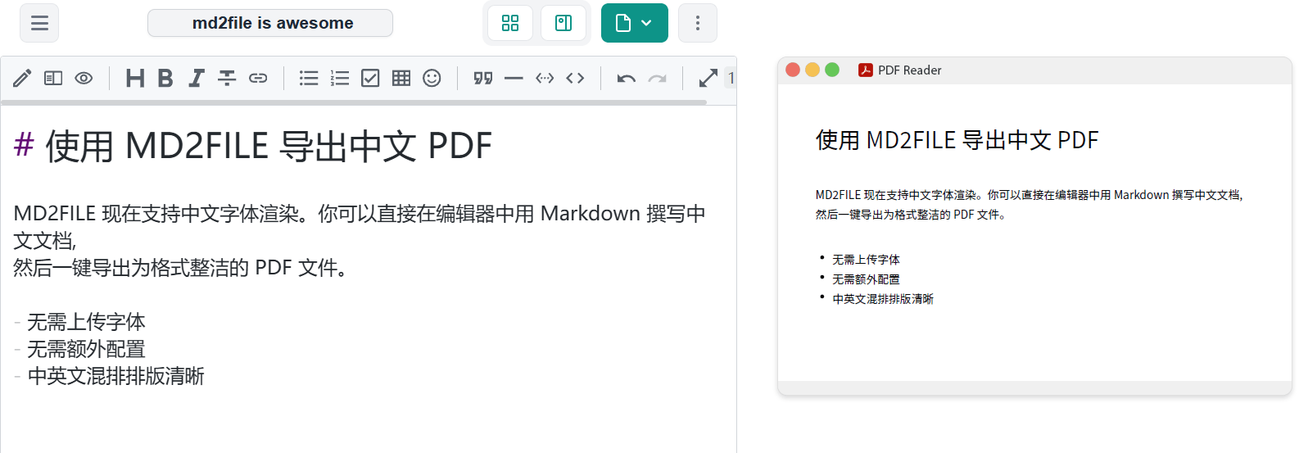Toggle the preview eye mode
1308x453 pixels.
(84, 78)
